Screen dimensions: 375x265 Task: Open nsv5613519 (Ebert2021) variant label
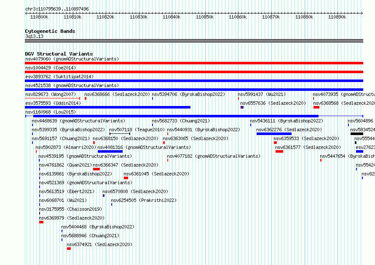pyautogui.click(x=67, y=191)
